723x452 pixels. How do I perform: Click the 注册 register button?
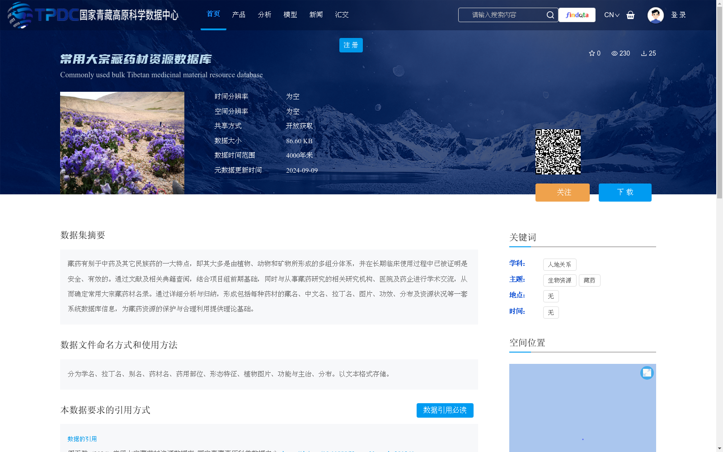(351, 45)
